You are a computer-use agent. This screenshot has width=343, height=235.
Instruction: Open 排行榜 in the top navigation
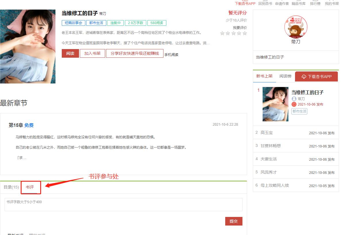click(x=315, y=3)
